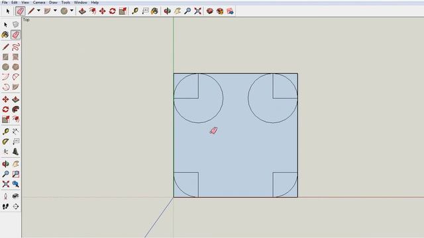Select the Arc tool in the top toolbar
Screen dimensions: 424x238
(47, 11)
